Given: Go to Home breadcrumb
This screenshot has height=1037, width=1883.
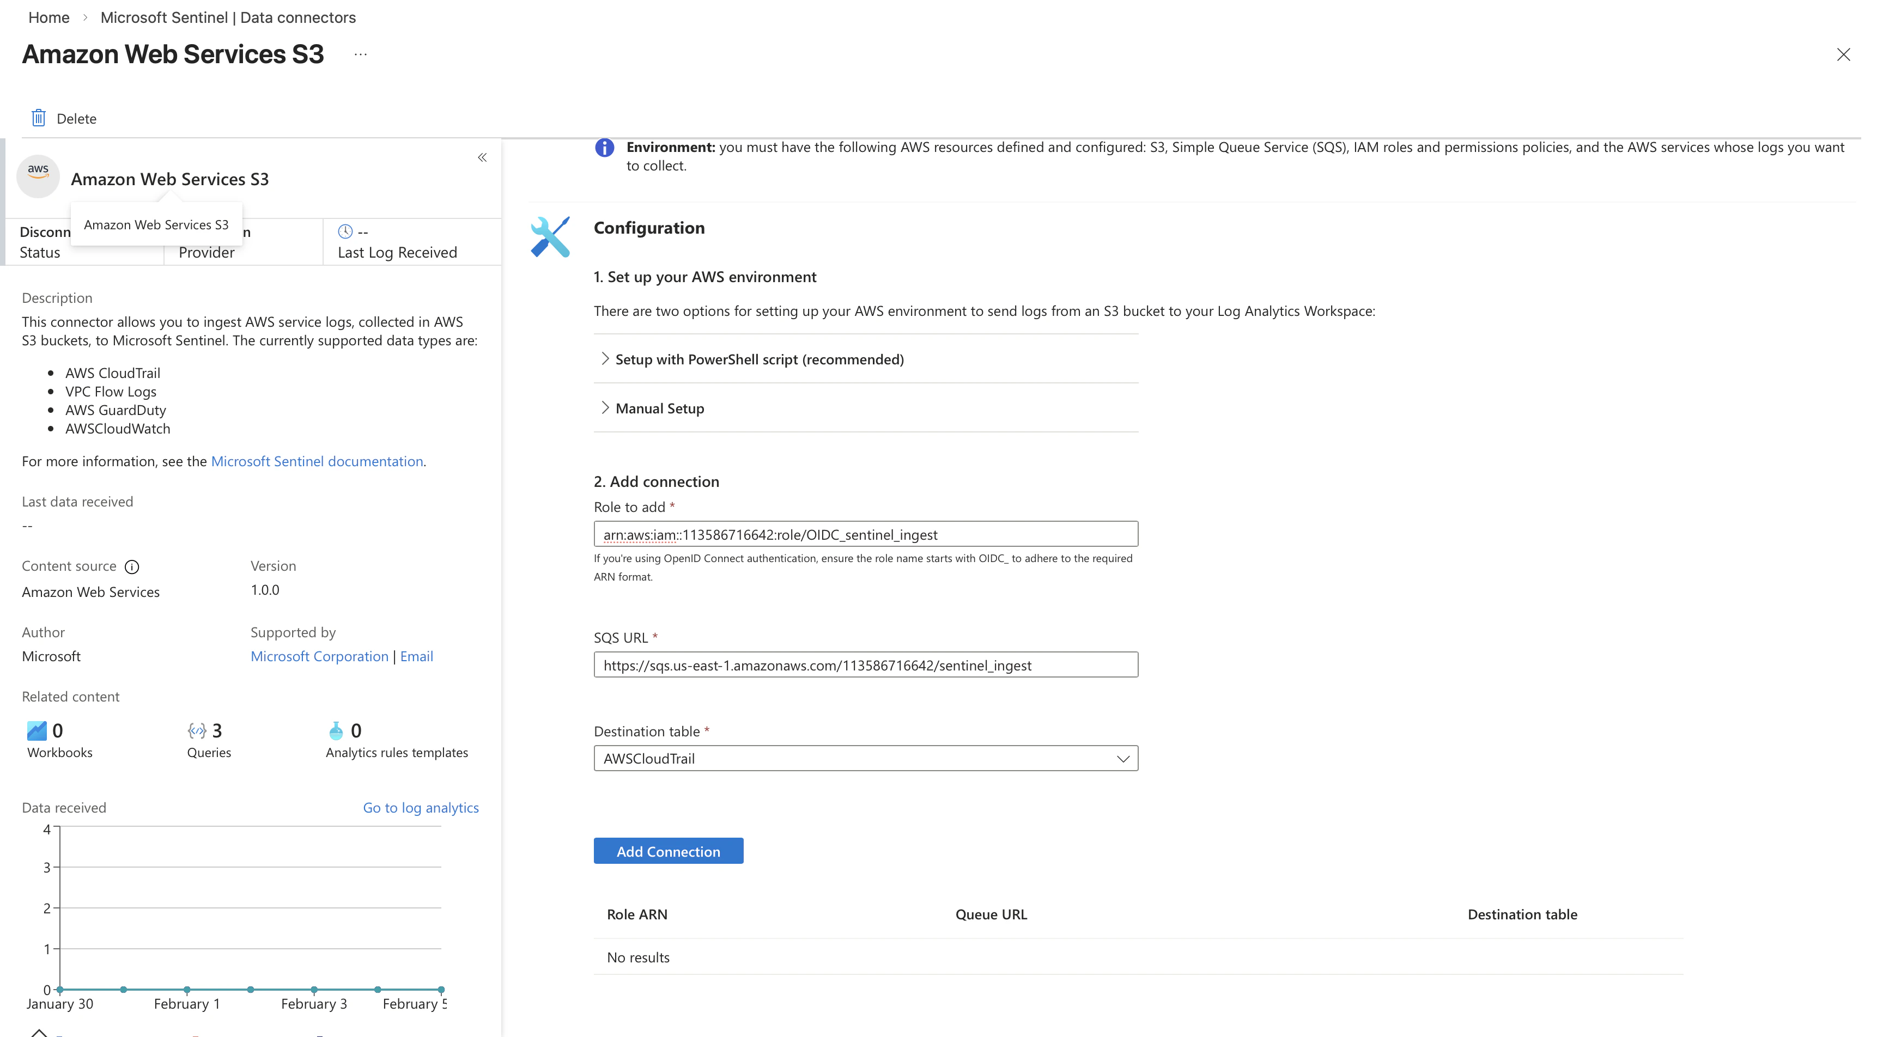Looking at the screenshot, I should [x=49, y=17].
